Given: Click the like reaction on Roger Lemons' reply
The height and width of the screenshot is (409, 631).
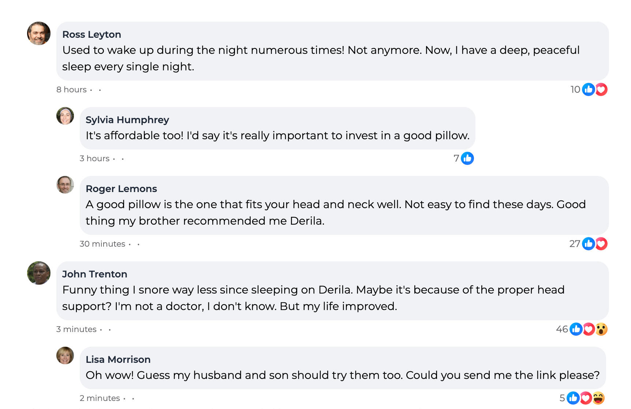Looking at the screenshot, I should click(588, 244).
